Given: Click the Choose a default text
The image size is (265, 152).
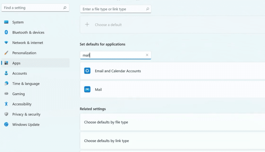Looking at the screenshot, I should 108,25.
